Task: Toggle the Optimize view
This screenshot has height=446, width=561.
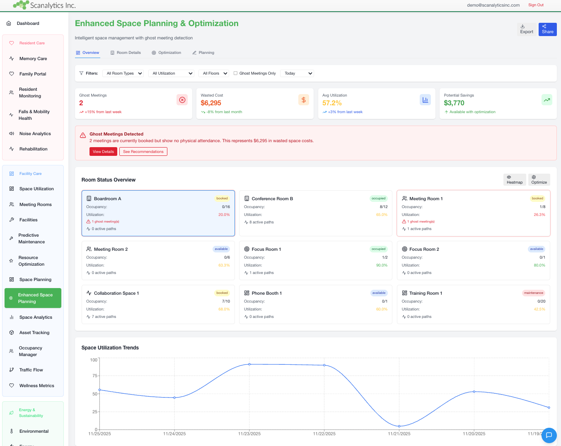Action: coord(539,180)
